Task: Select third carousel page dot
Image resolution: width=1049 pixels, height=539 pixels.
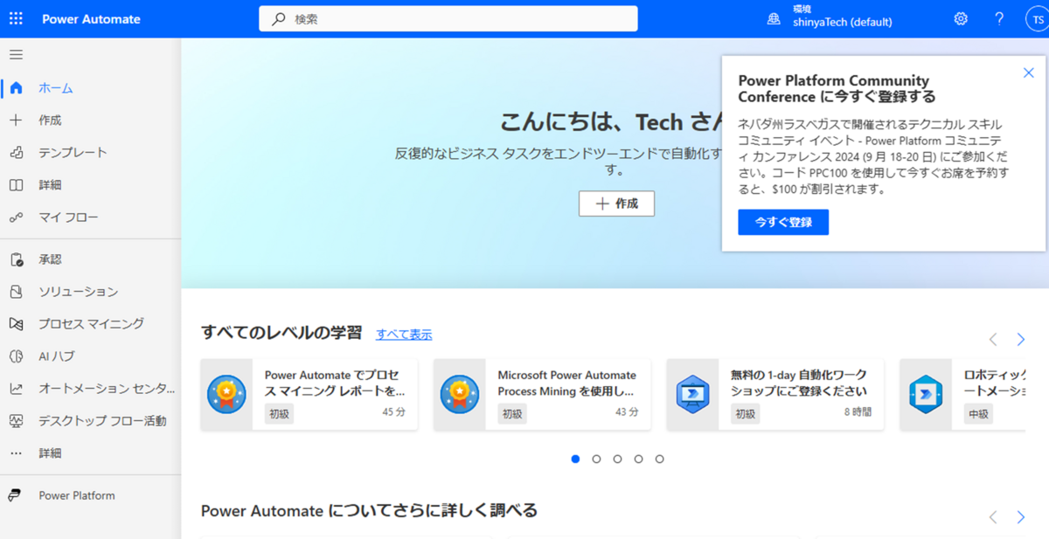Action: (617, 459)
